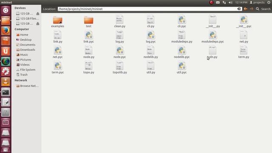Open Ubuntu Dash home launcher
Image resolution: width=272 pixels, height=153 pixels.
coord(6,10)
